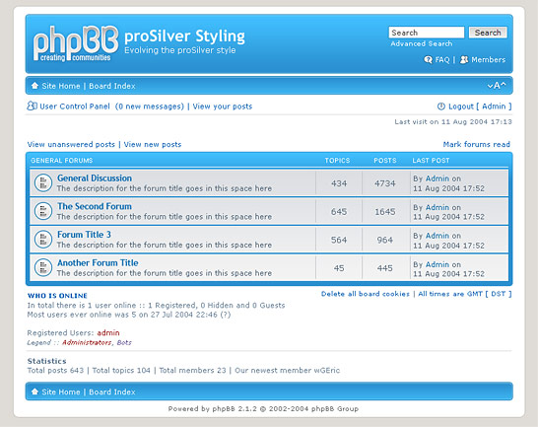Click the FAQ speech bubble icon

(428, 60)
